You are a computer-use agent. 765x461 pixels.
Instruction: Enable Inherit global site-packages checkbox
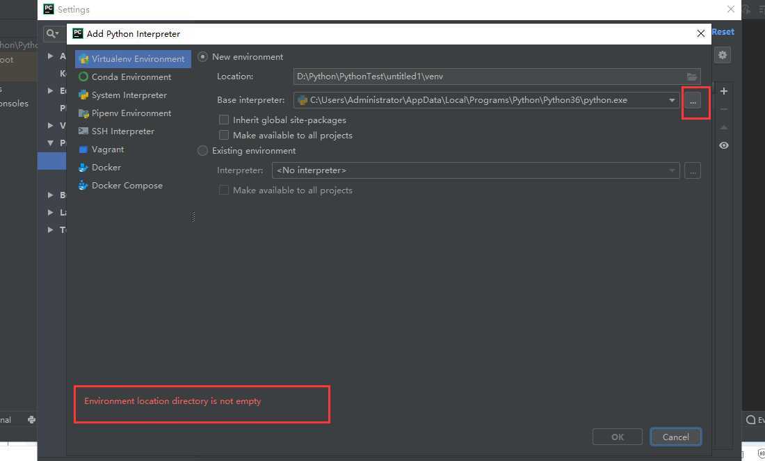224,120
